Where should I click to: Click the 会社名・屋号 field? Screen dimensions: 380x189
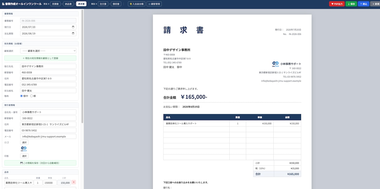coord(48,112)
